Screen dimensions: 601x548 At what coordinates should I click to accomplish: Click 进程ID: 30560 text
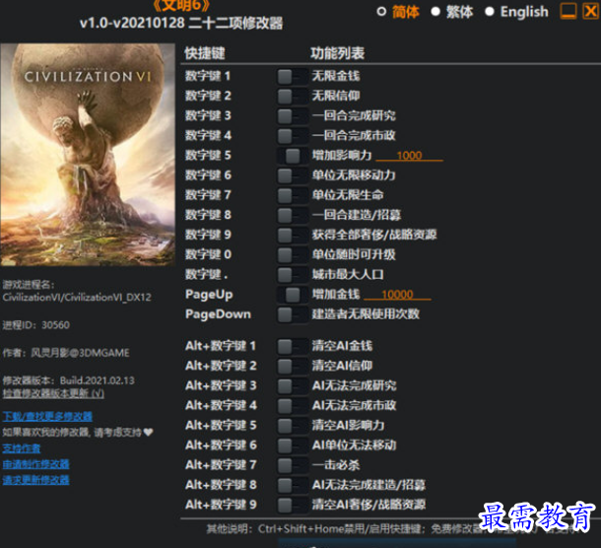[x=36, y=325]
